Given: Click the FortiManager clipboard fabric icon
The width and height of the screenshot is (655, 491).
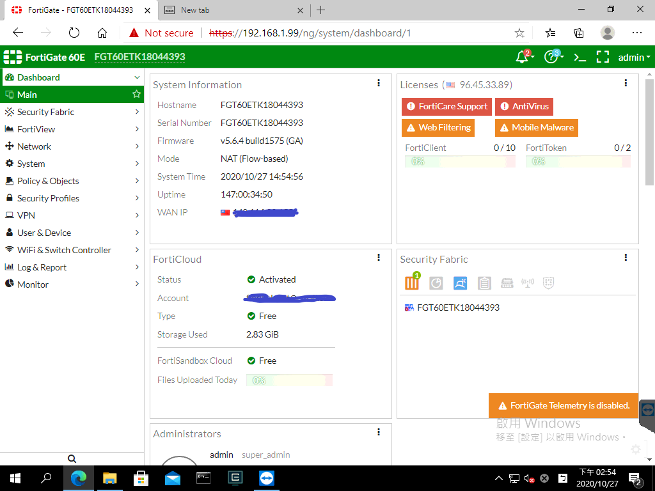Looking at the screenshot, I should 484,283.
